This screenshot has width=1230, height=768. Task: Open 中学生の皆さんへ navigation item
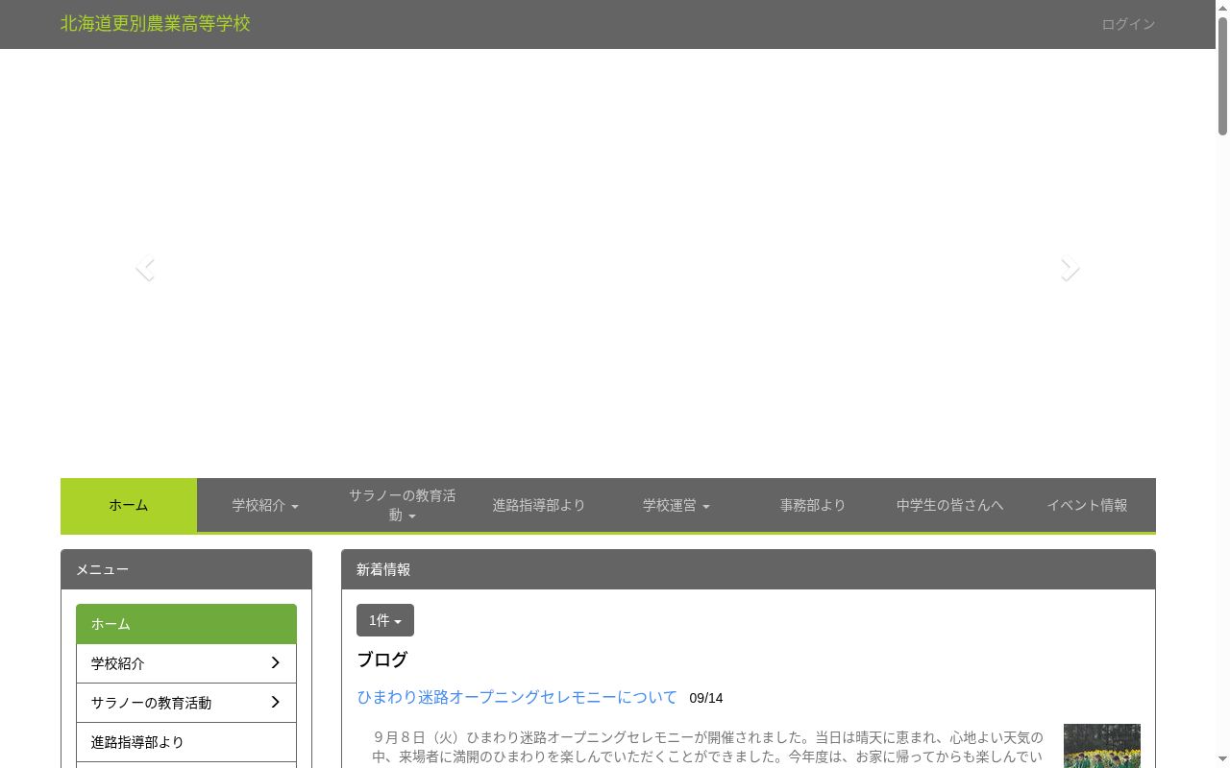click(x=950, y=505)
